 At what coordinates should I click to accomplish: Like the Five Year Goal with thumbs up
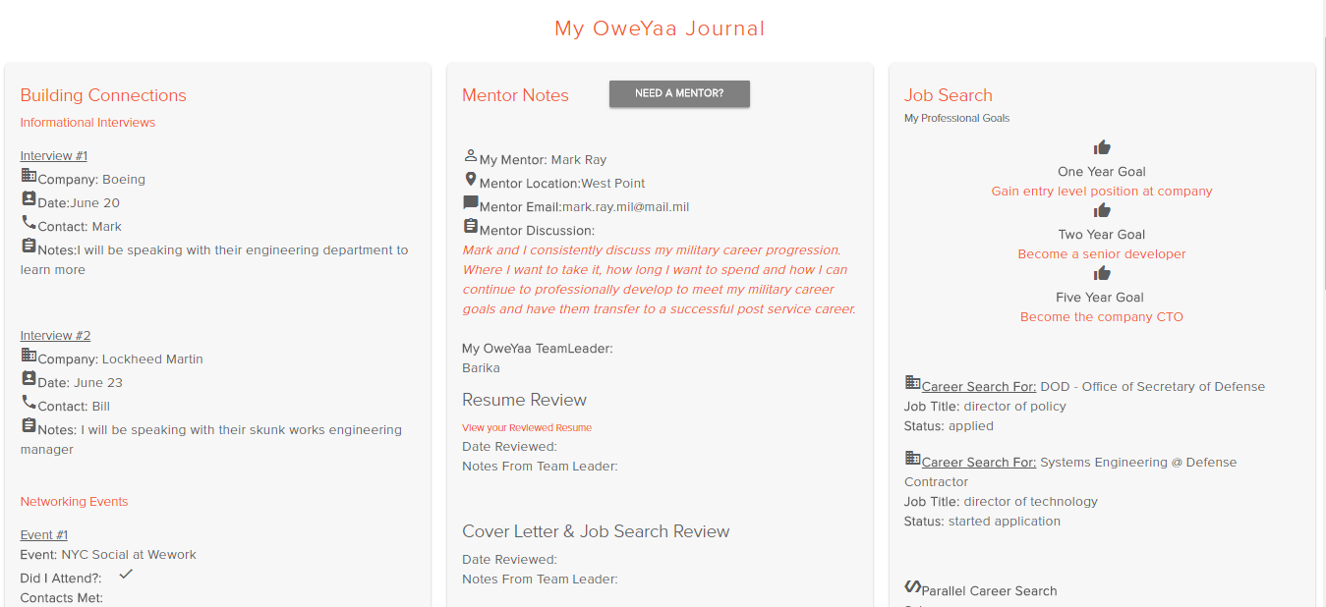[1102, 272]
